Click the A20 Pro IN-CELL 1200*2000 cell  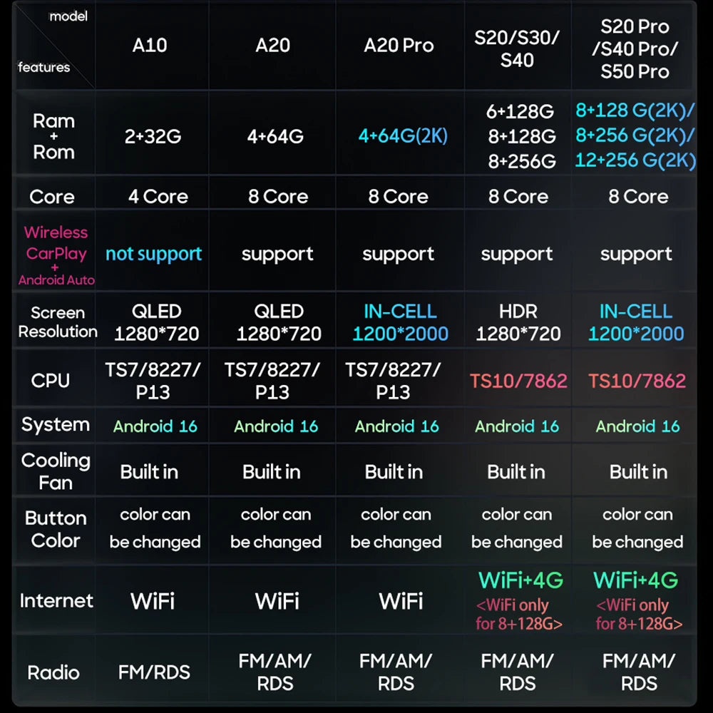tap(400, 322)
